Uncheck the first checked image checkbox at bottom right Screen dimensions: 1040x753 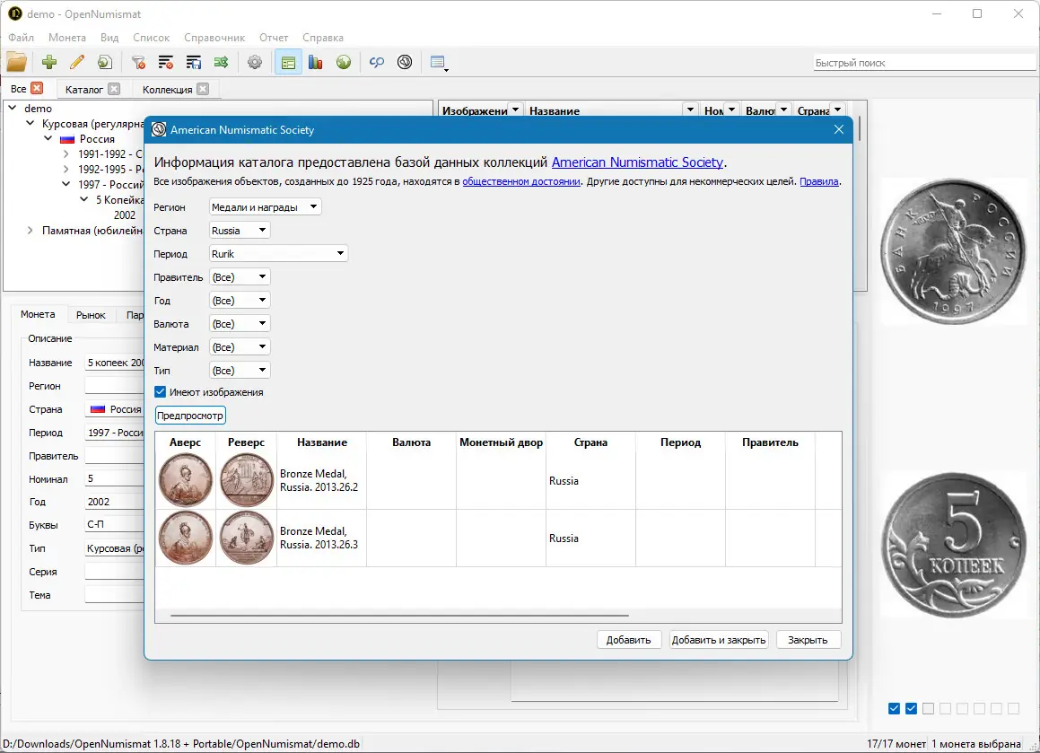[x=894, y=708]
